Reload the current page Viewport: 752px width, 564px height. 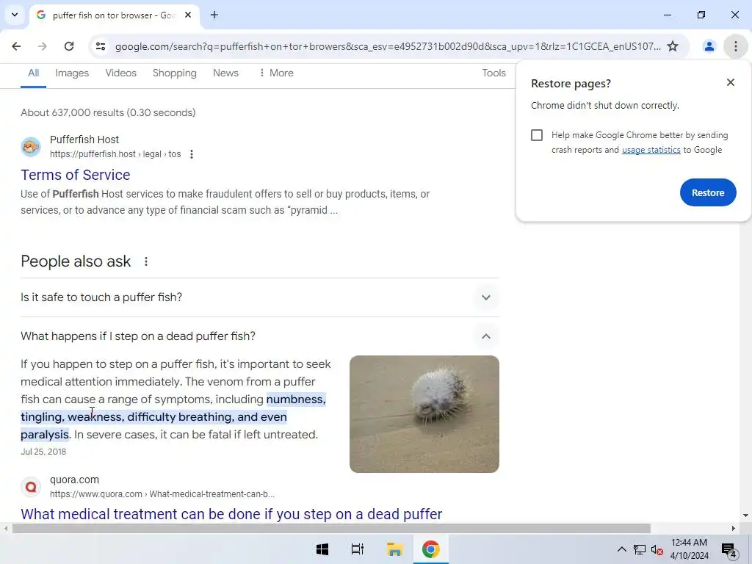coord(69,46)
